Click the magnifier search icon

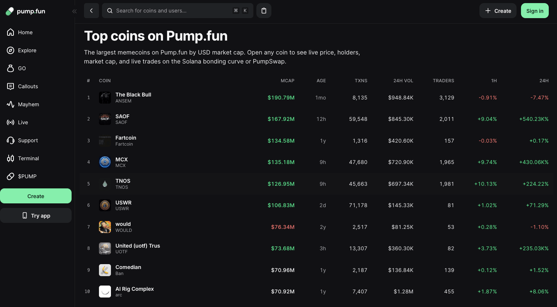click(x=110, y=11)
